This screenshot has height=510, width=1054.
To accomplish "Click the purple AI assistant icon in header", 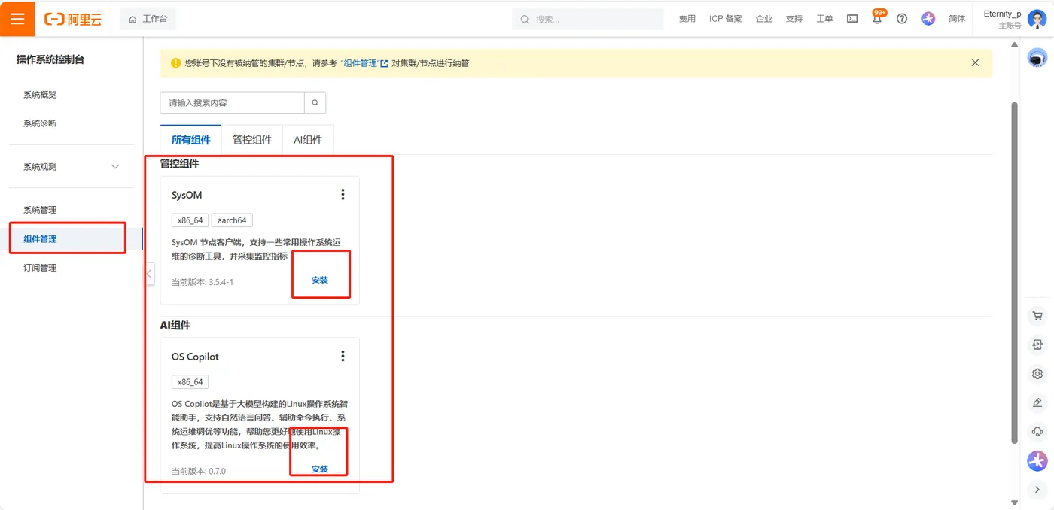I will click(928, 19).
